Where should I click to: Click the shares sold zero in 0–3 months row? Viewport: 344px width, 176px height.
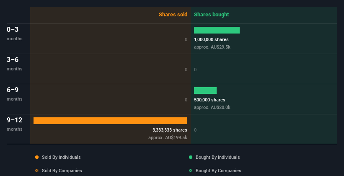point(186,39)
